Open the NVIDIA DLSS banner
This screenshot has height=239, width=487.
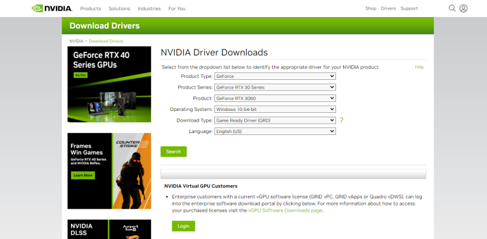[109, 229]
